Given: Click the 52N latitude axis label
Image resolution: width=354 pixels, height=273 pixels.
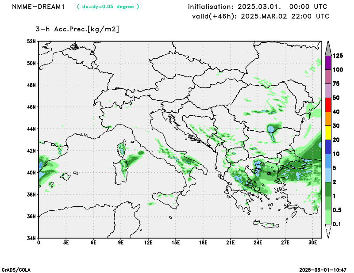Looking at the screenshot, I should point(31,41).
